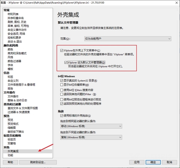Open the 范围 dropdown 仅为当前用户
Screen dimensions: 180x168
[128, 39]
